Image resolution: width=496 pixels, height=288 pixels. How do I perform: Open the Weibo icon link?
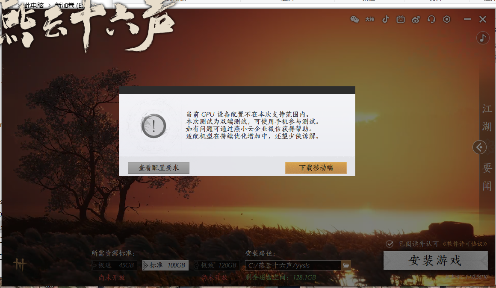pyautogui.click(x=416, y=20)
